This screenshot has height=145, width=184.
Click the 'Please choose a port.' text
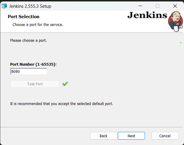coord(28,41)
